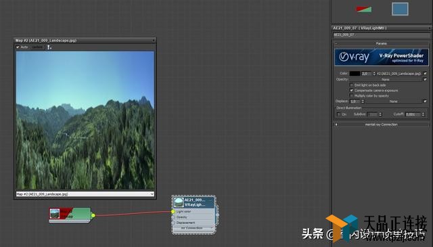Click the Cutoff spinner arrows
The image size is (433, 247).
coord(423,114)
